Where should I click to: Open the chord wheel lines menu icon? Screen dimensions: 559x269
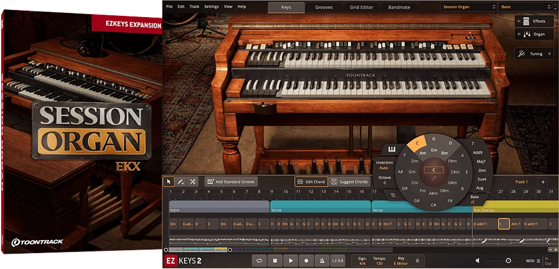tap(393, 195)
